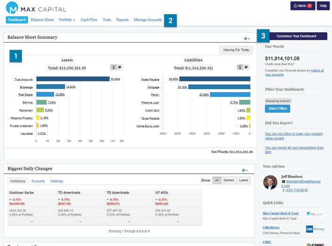Switch Assets chart to pie view
The width and height of the screenshot is (332, 246).
coord(119,68)
